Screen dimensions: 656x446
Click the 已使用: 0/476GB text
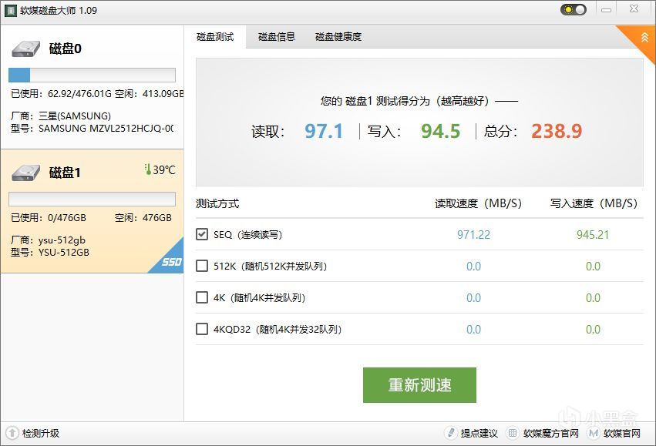(49, 217)
